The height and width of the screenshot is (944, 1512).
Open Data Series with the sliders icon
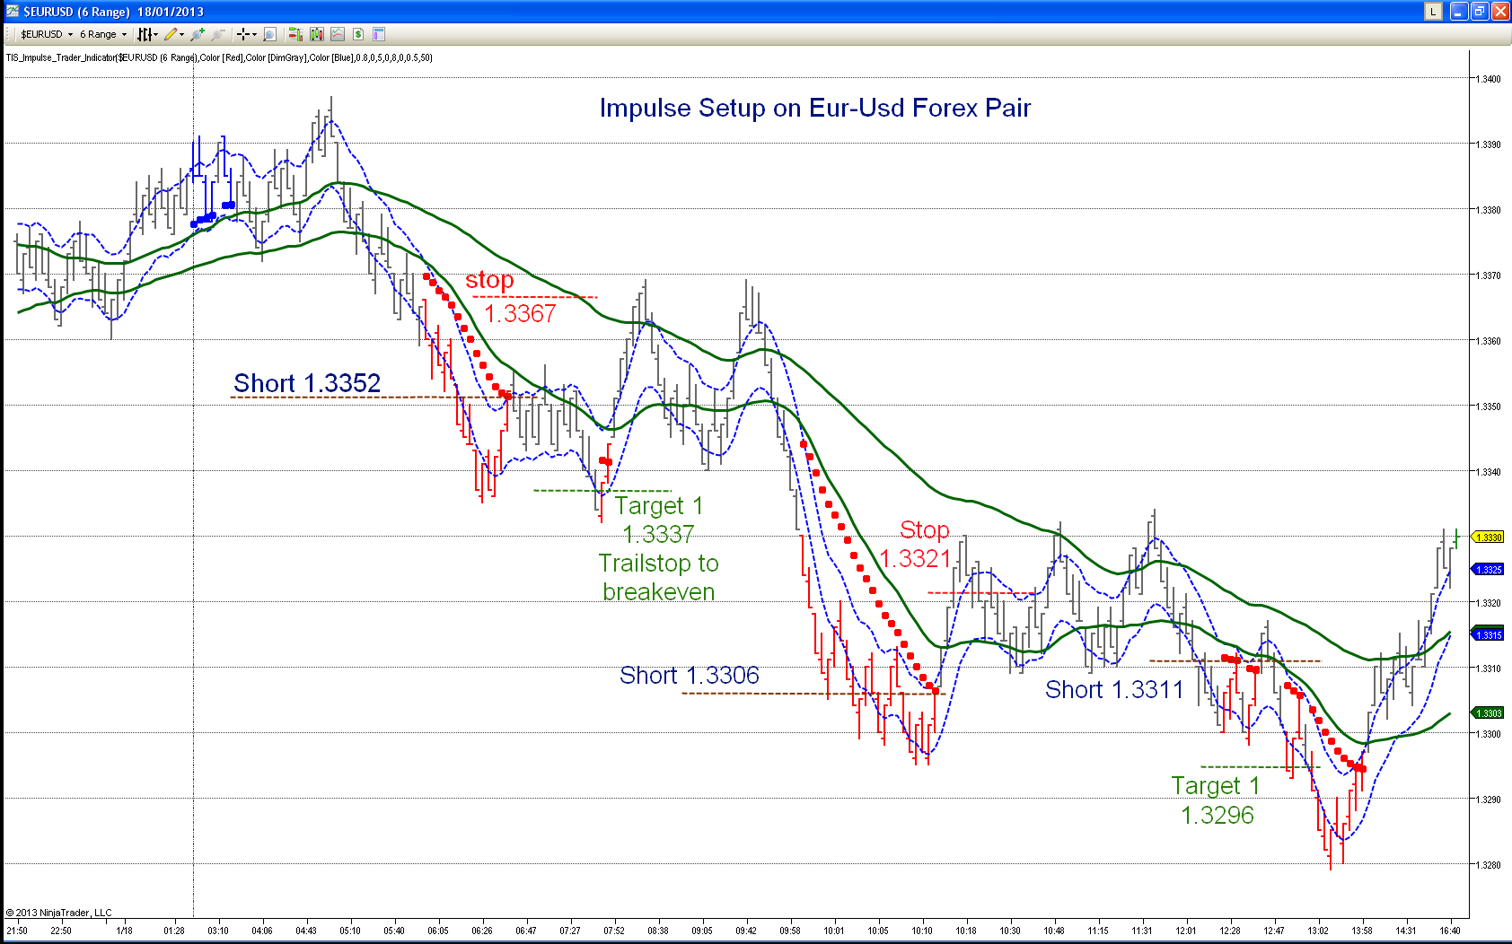pyautogui.click(x=145, y=34)
